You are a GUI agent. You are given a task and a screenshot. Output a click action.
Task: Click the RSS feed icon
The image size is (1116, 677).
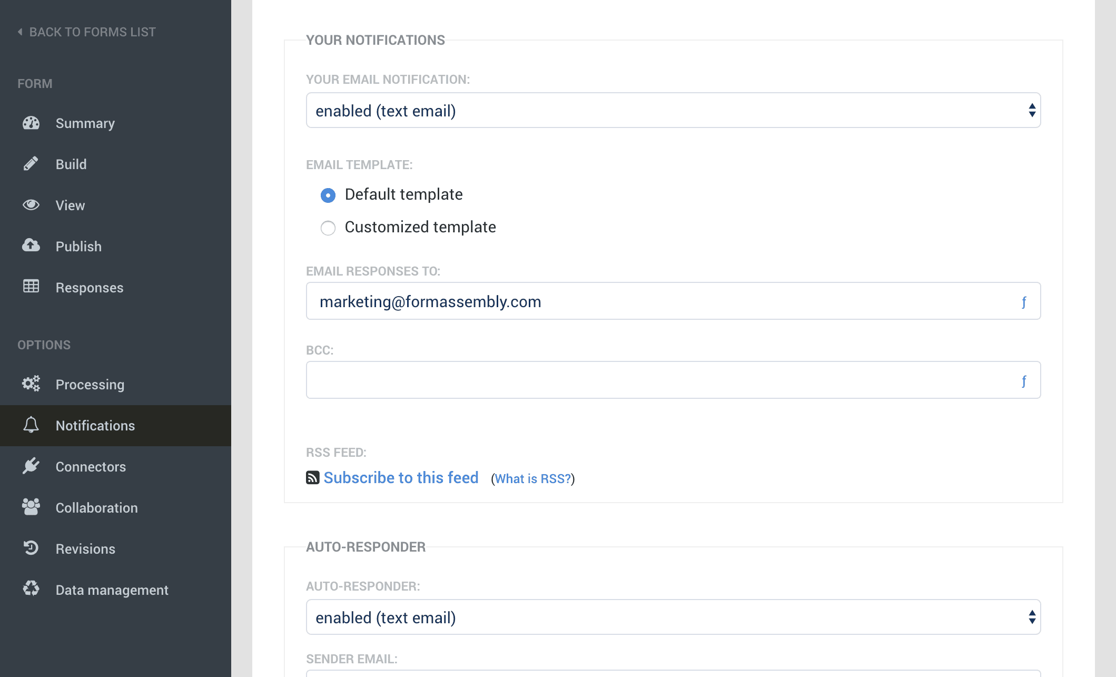tap(313, 478)
